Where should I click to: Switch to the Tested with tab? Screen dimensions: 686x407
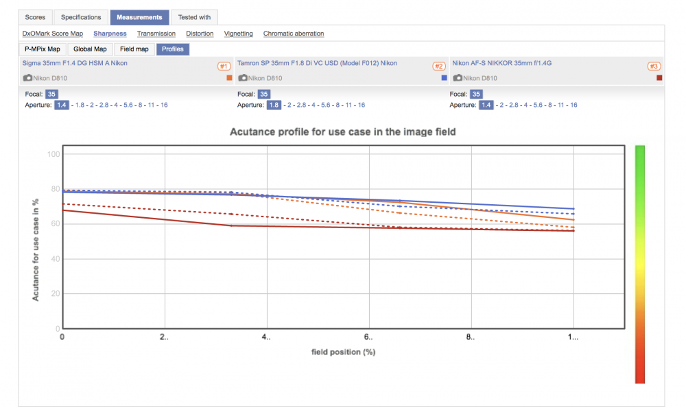(194, 17)
